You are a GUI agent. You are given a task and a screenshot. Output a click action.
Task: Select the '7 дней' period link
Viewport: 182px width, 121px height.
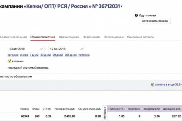[x=34, y=55]
